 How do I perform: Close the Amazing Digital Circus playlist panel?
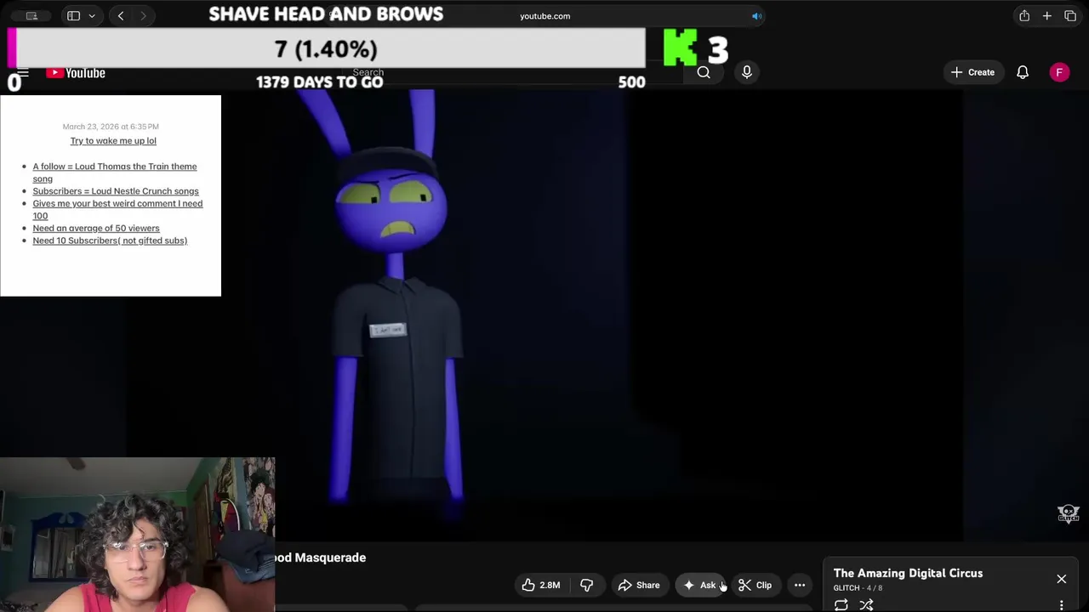(1061, 579)
